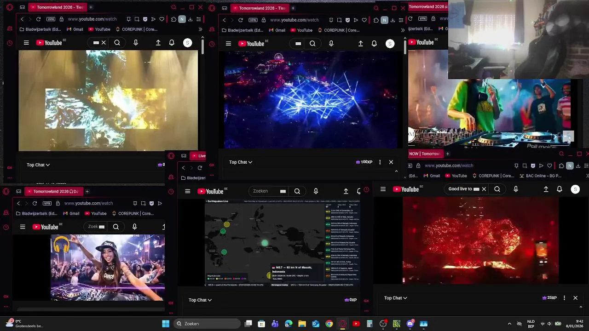Go back in blue laser video window
The image size is (589, 331).
tap(224, 20)
